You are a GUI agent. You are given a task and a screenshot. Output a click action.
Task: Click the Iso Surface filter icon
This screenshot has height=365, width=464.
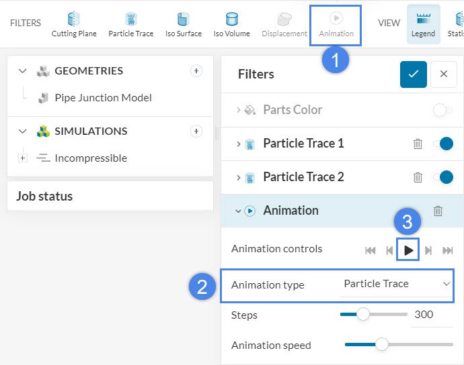click(184, 24)
